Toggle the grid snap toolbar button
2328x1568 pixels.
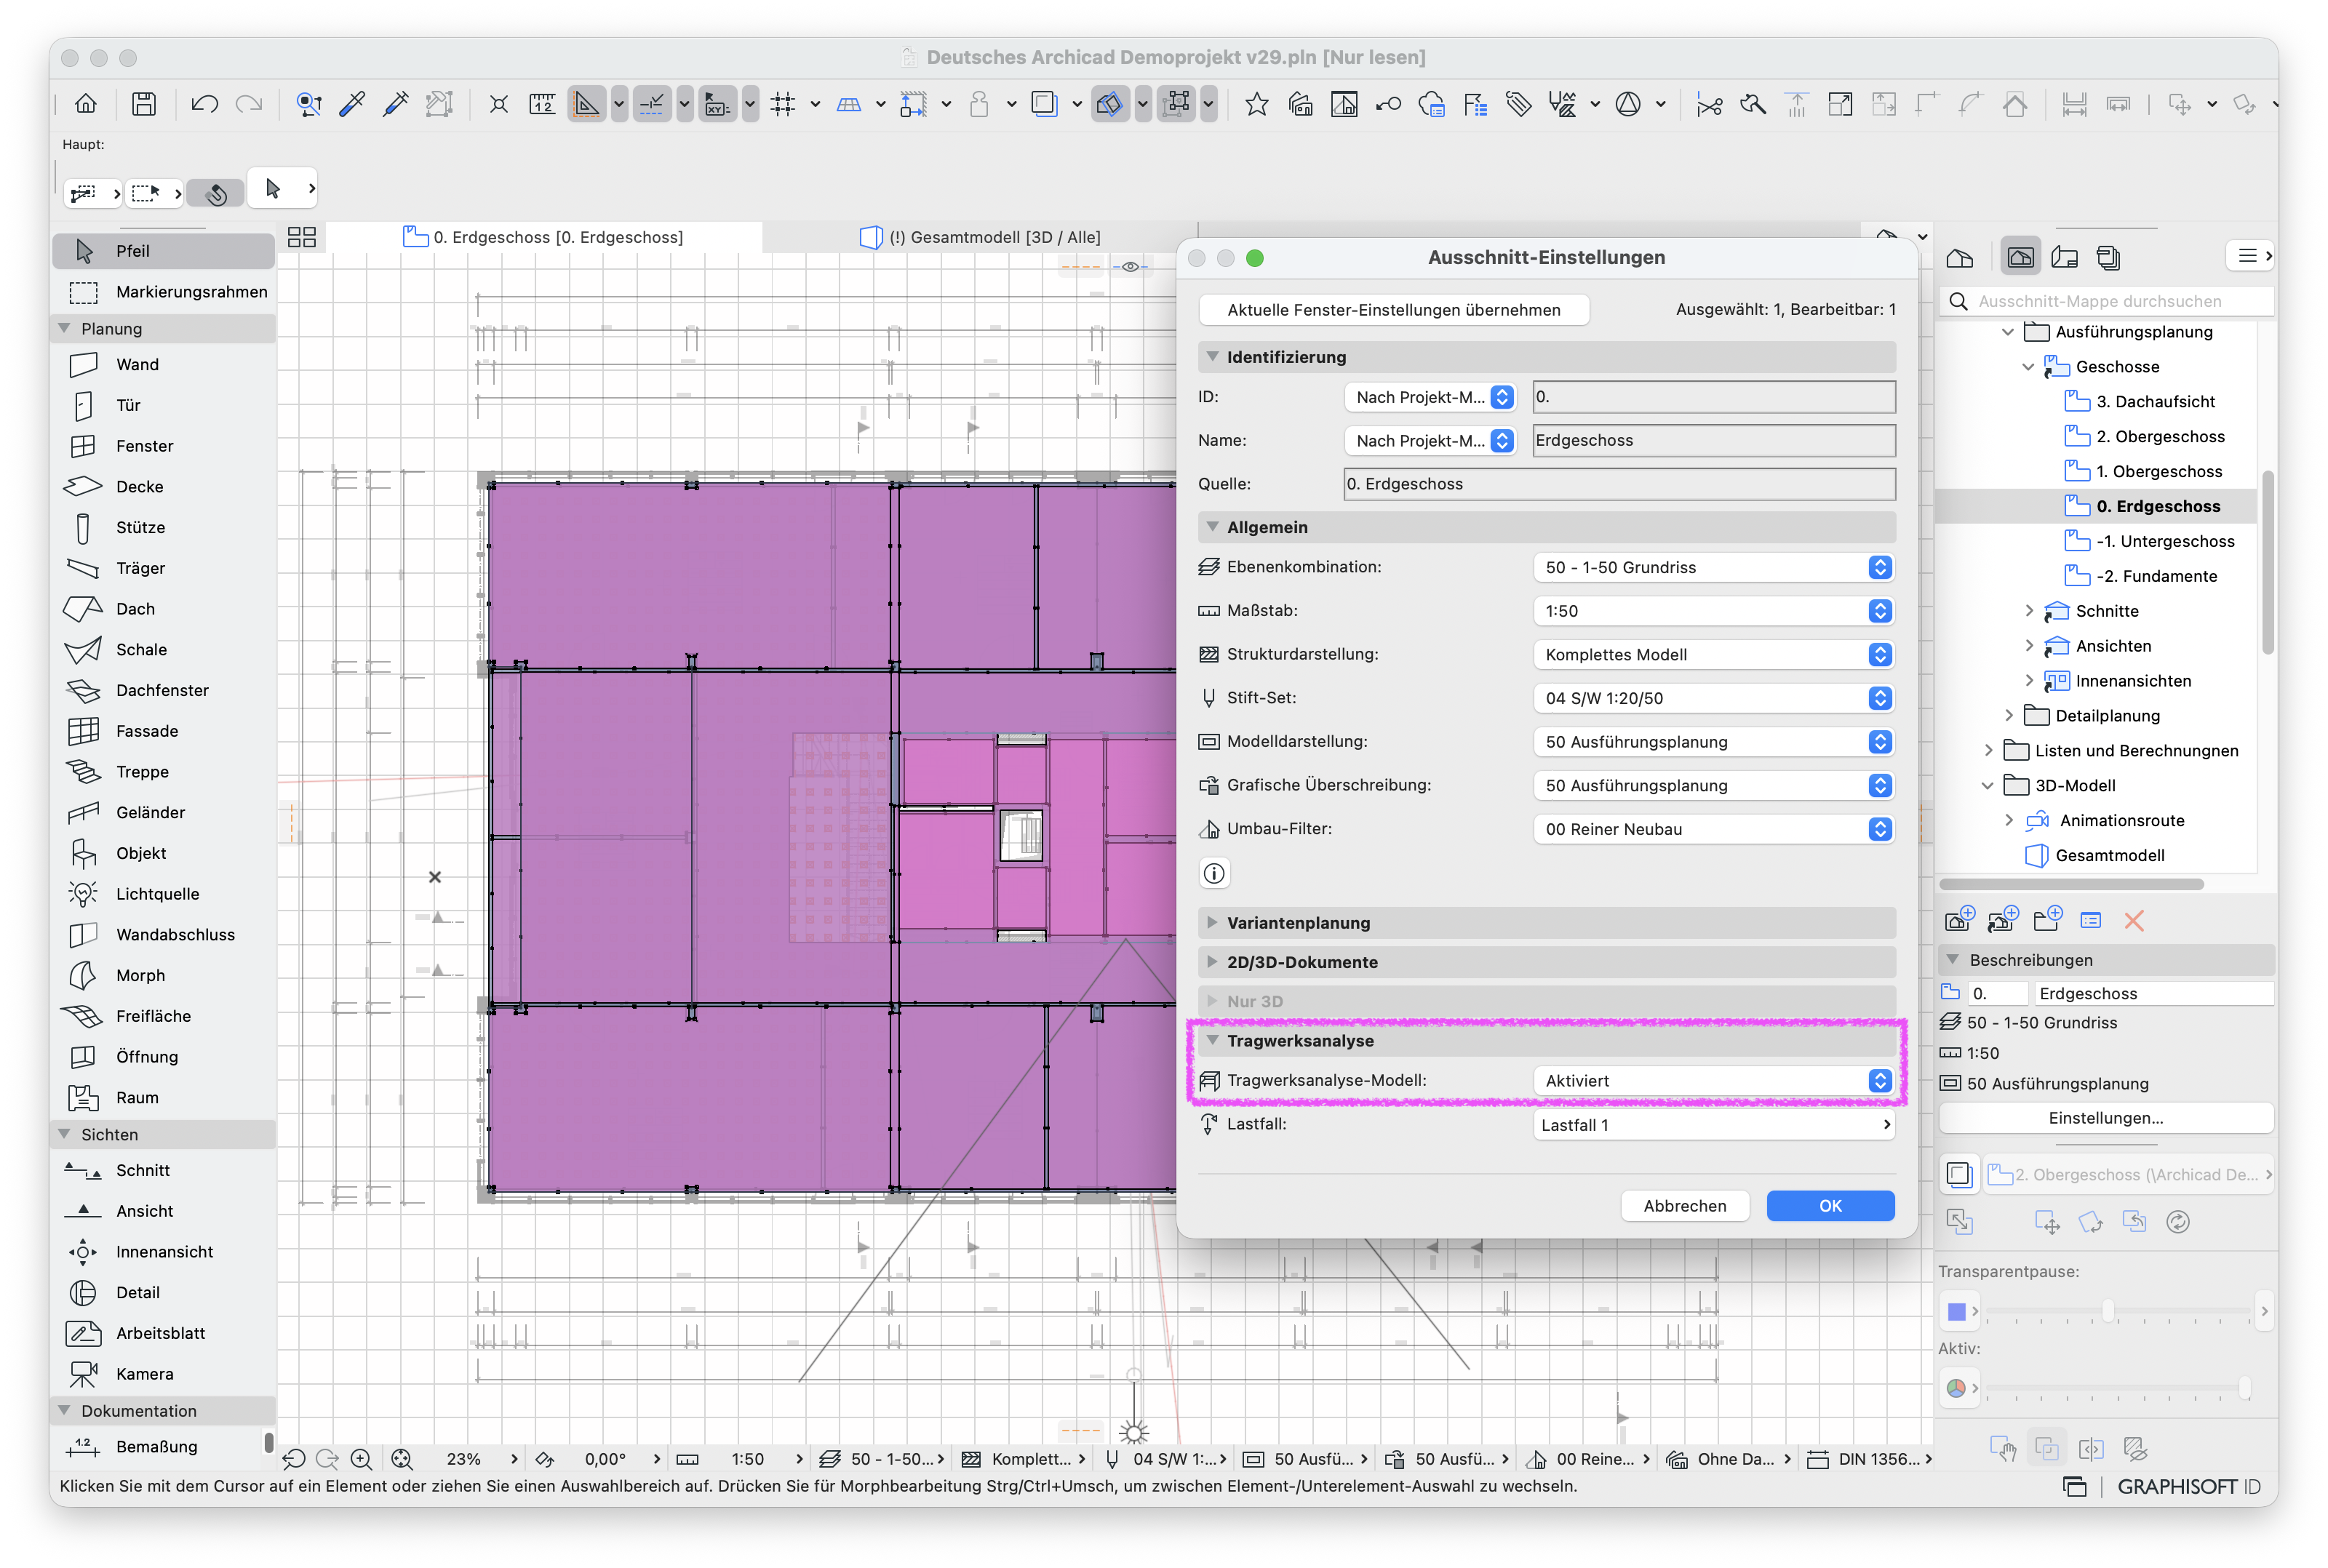[x=783, y=104]
